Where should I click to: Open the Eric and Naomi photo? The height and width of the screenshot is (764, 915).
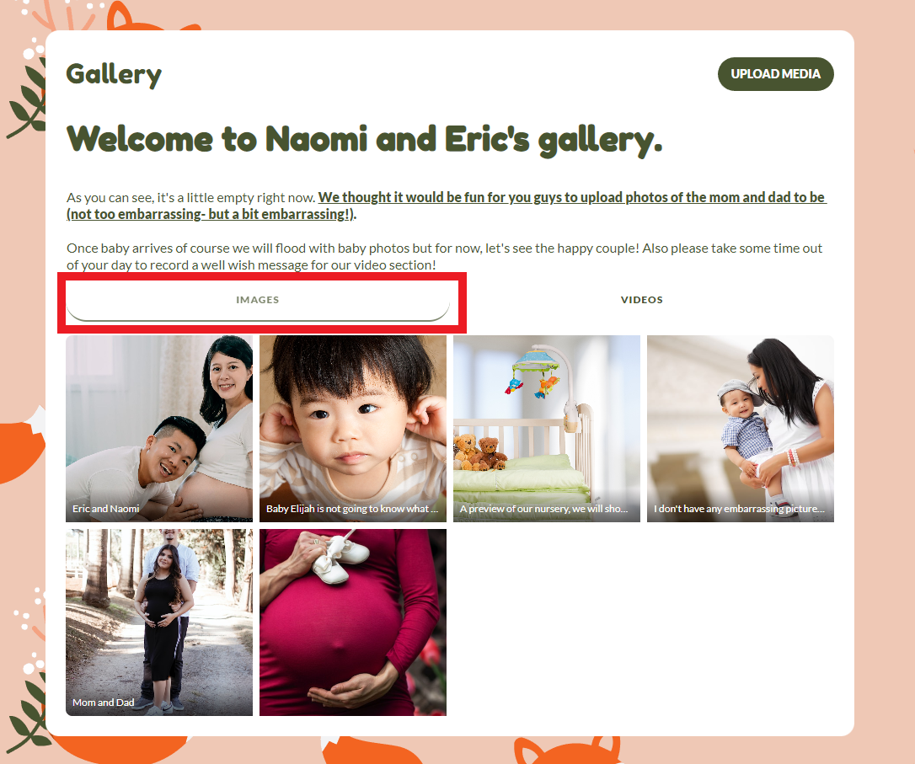(159, 429)
